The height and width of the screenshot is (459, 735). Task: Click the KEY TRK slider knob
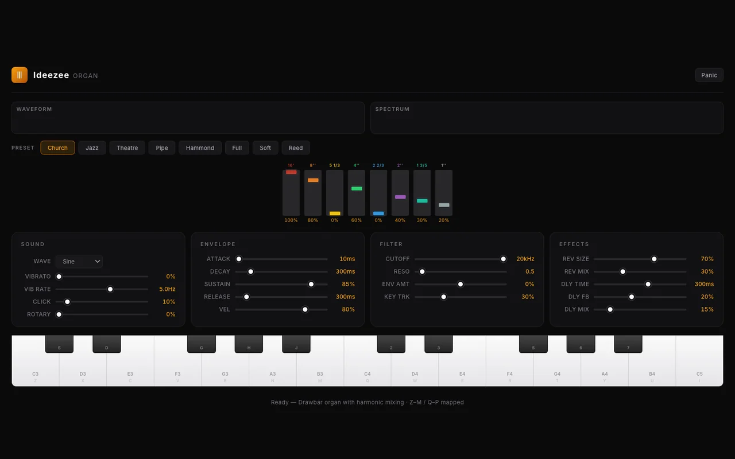[x=443, y=297]
